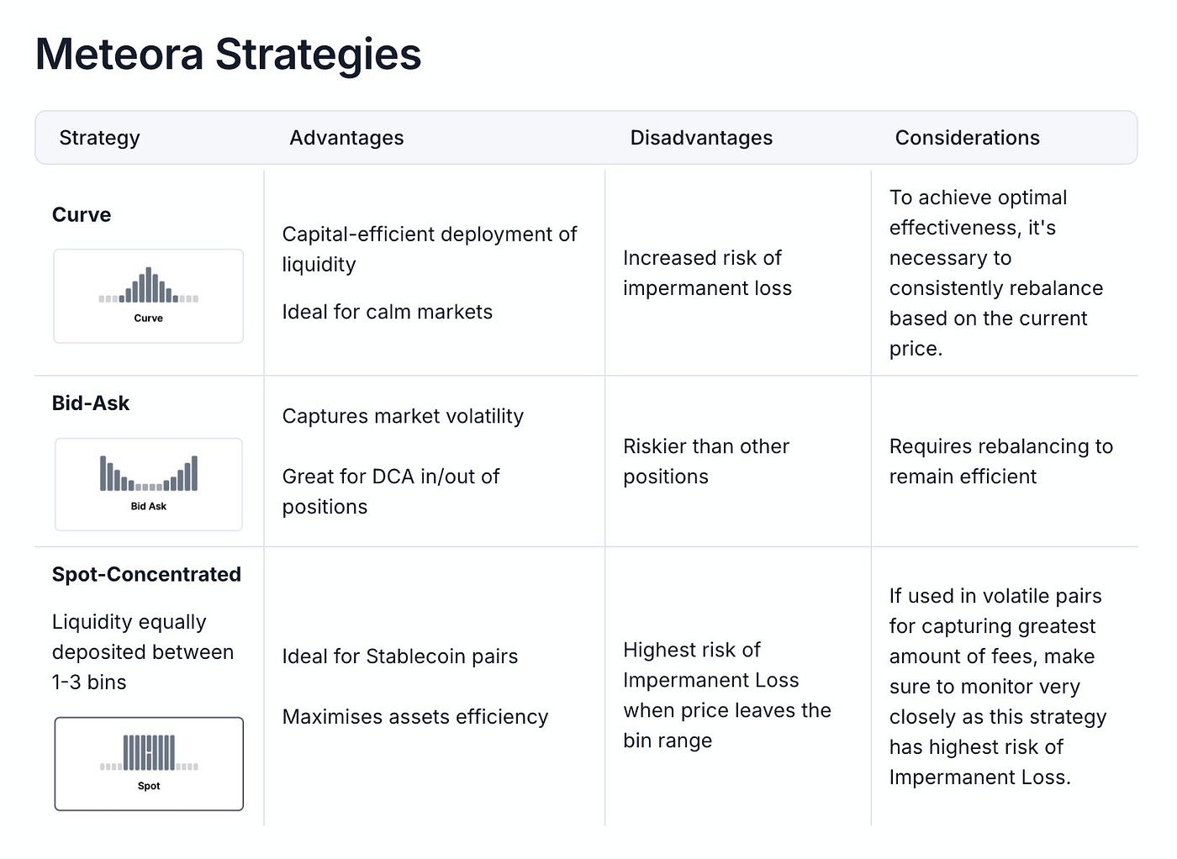Click 'Captures market volatility' text
Screen dimensions: 1177x859
(x=403, y=416)
